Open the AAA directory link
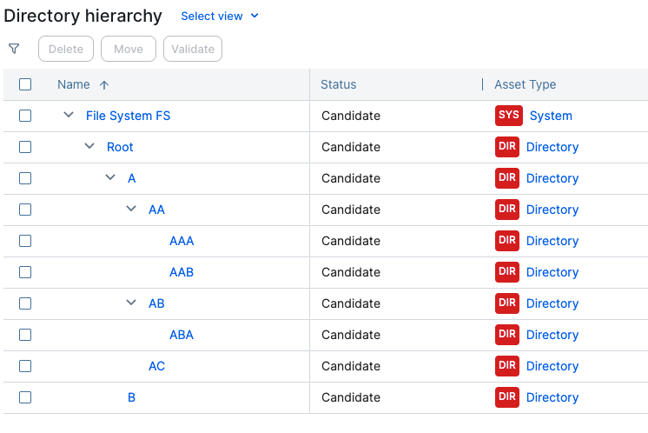 [182, 241]
